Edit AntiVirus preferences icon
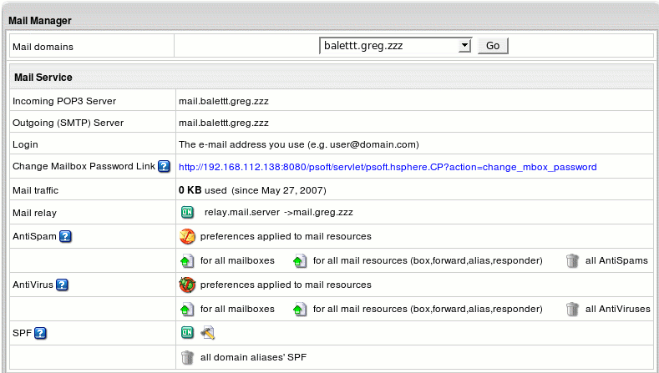Viewport: 659px width, 373px height. pyautogui.click(x=187, y=285)
